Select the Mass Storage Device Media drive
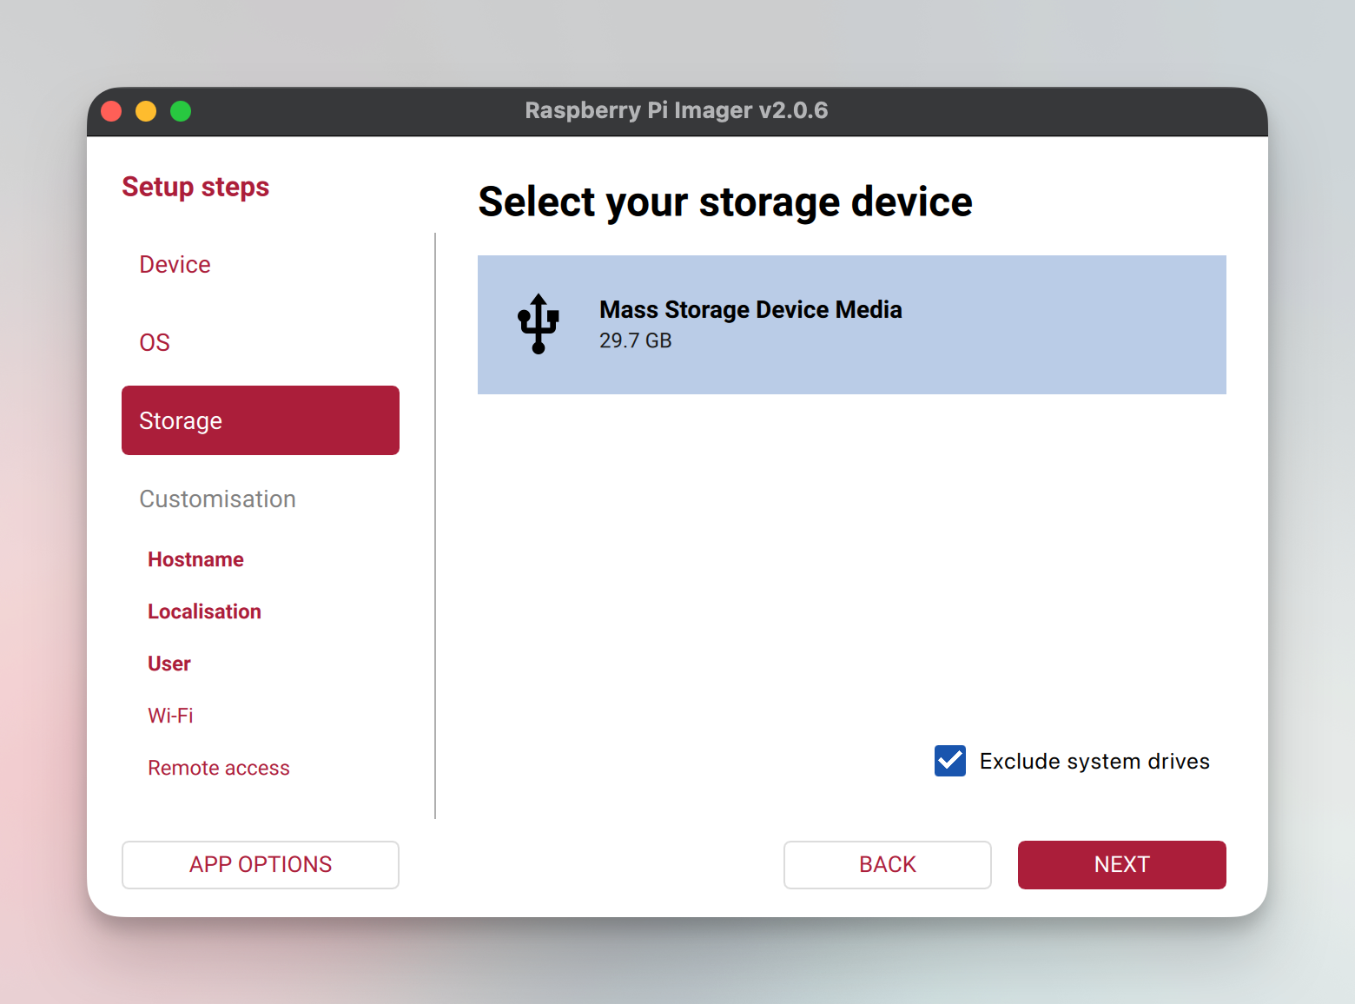This screenshot has width=1355, height=1004. (851, 324)
